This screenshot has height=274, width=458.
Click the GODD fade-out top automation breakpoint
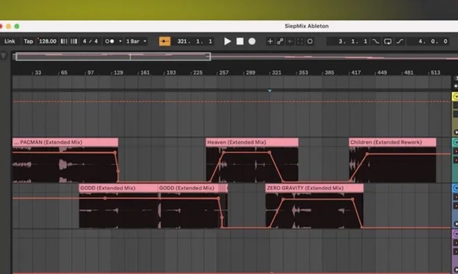[x=218, y=199]
